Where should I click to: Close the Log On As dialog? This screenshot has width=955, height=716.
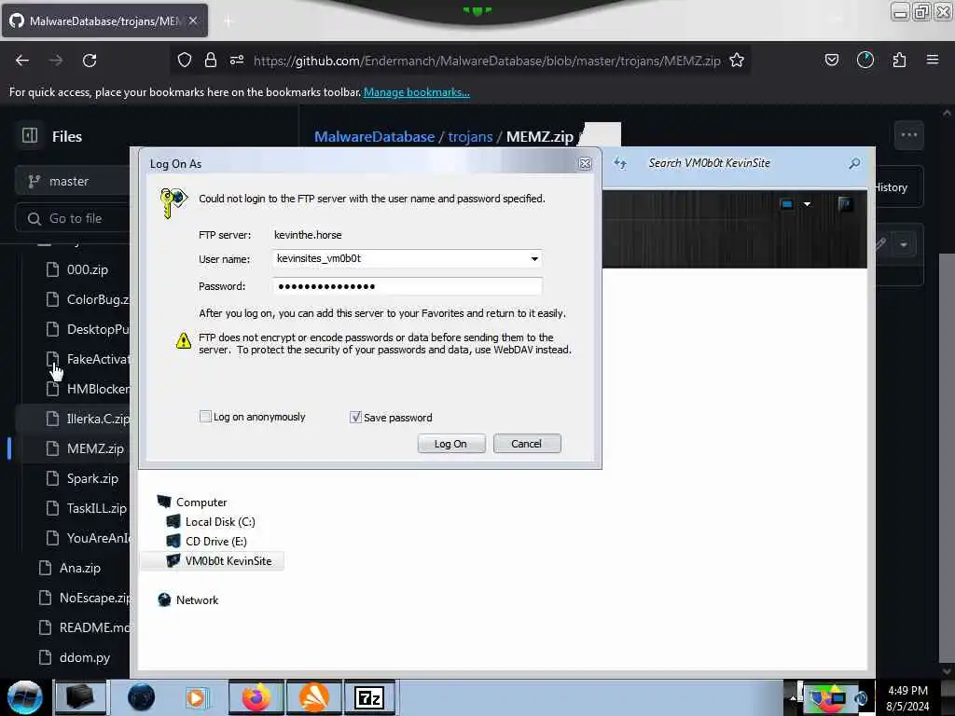[x=585, y=164]
